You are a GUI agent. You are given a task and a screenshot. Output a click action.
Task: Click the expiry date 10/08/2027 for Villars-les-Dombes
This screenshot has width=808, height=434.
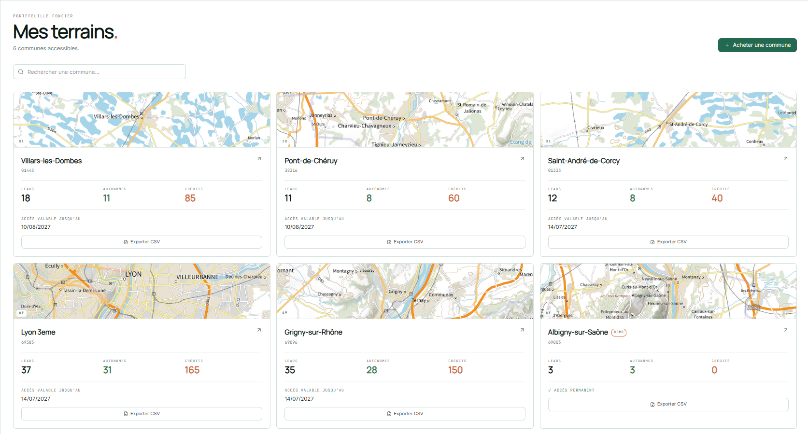point(36,227)
